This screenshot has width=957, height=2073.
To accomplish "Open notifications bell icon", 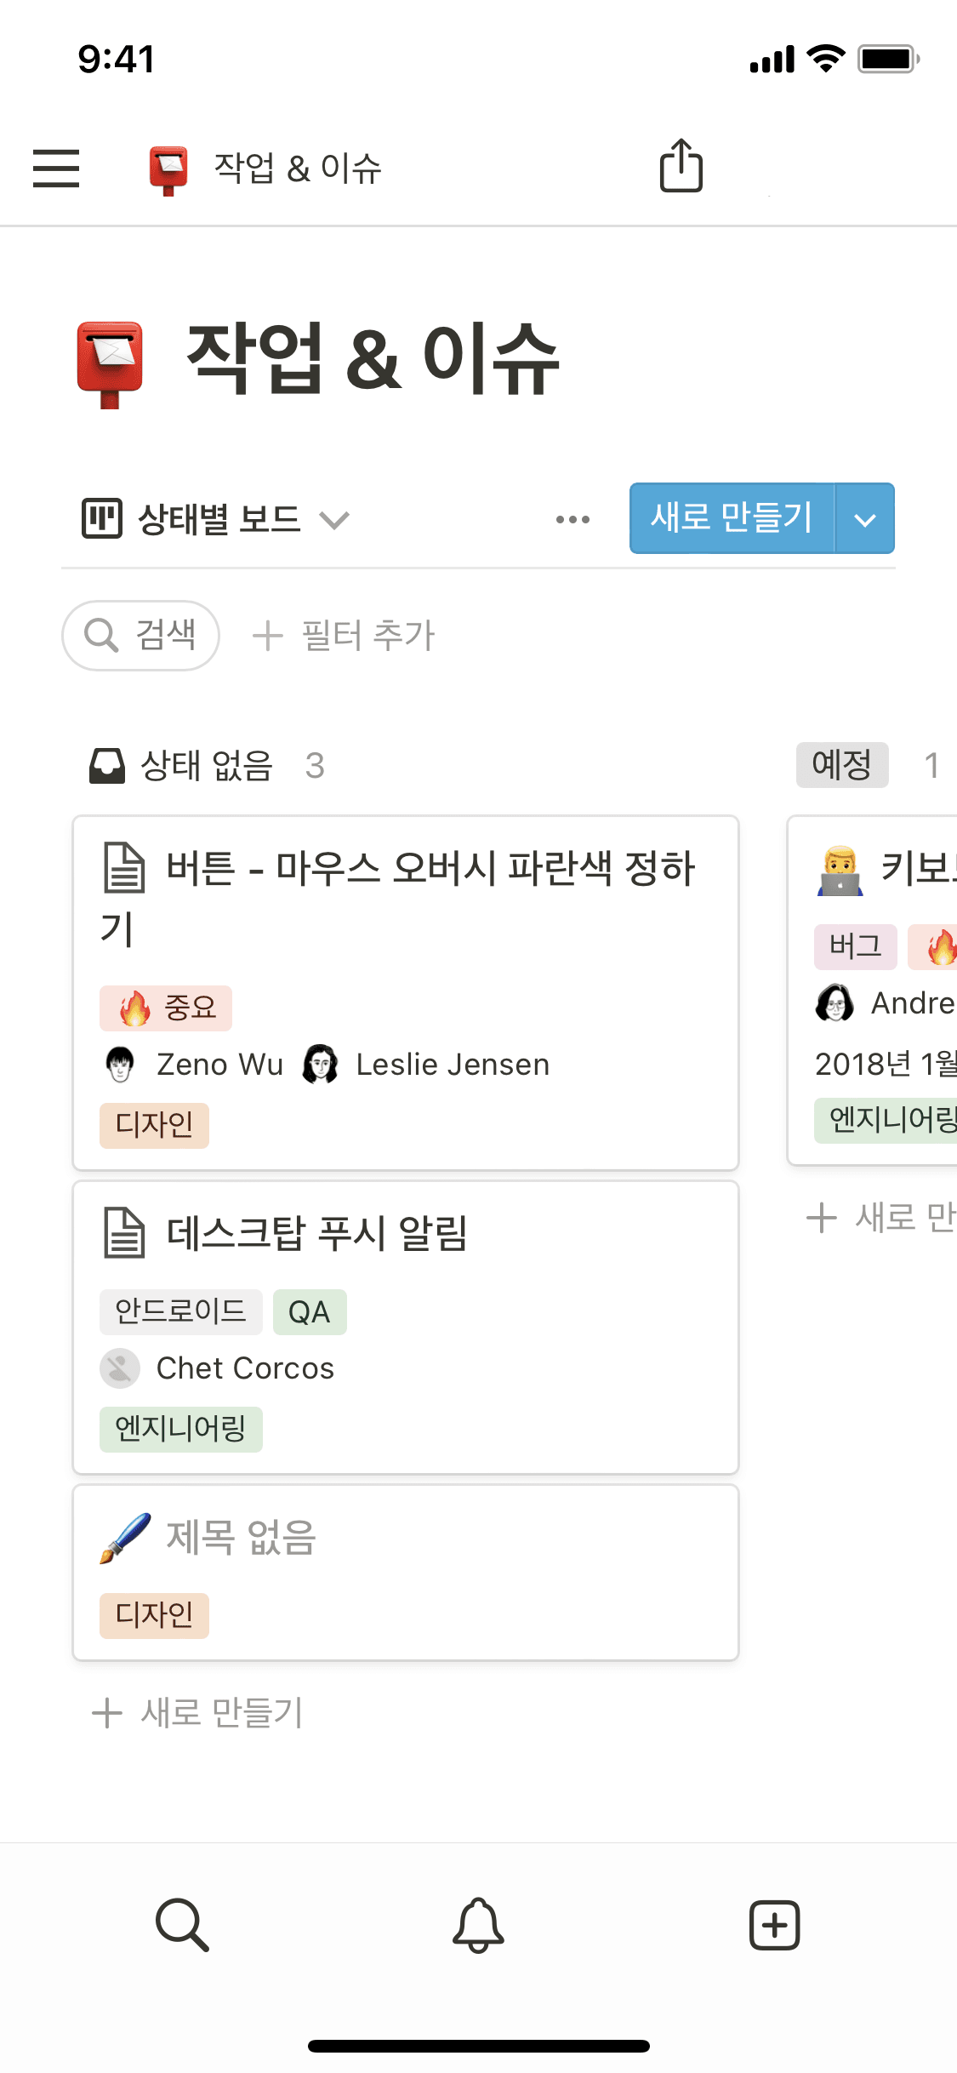I will coord(478,1924).
